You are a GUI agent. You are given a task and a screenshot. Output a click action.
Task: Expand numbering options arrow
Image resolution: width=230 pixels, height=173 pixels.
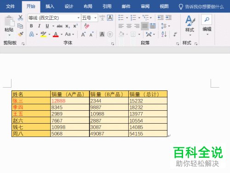[x=139, y=18]
